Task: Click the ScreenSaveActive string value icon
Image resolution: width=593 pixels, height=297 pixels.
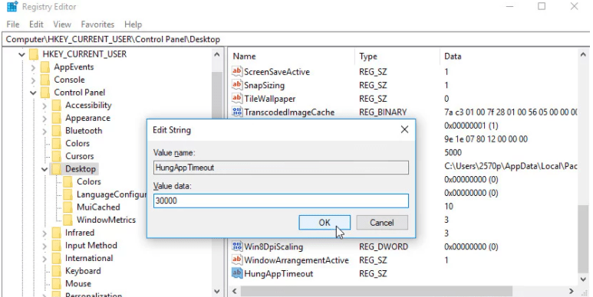Action: (237, 71)
